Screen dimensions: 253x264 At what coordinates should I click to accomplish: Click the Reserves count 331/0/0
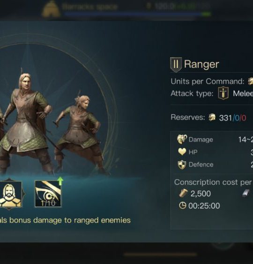[x=233, y=118]
